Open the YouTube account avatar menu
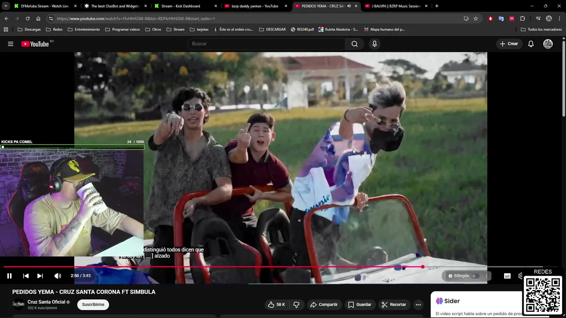Screen dimensions: 566x318 (548, 44)
